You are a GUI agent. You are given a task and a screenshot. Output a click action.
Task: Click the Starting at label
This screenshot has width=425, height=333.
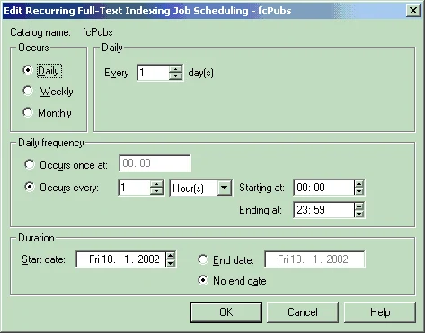[x=261, y=188]
